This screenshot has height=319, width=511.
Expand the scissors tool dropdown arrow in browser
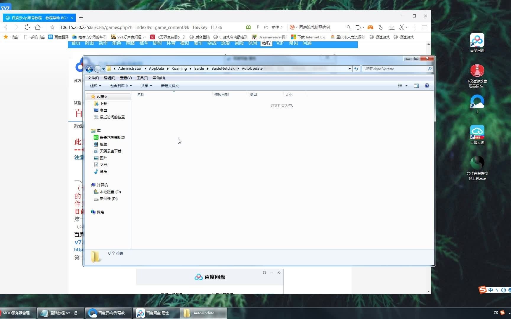407,27
